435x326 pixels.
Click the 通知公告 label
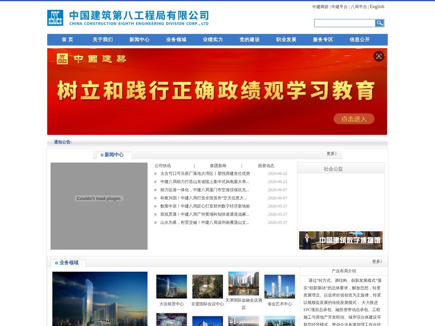(63, 142)
